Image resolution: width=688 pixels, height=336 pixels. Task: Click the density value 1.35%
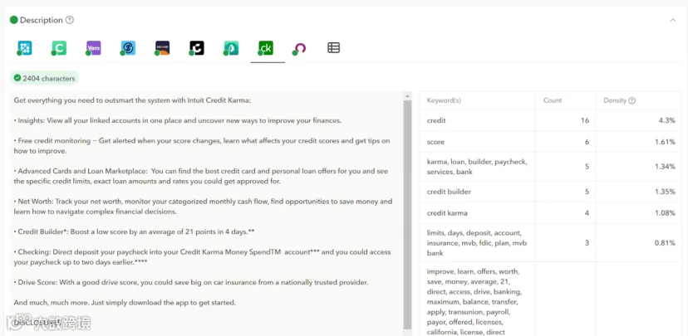(x=666, y=192)
